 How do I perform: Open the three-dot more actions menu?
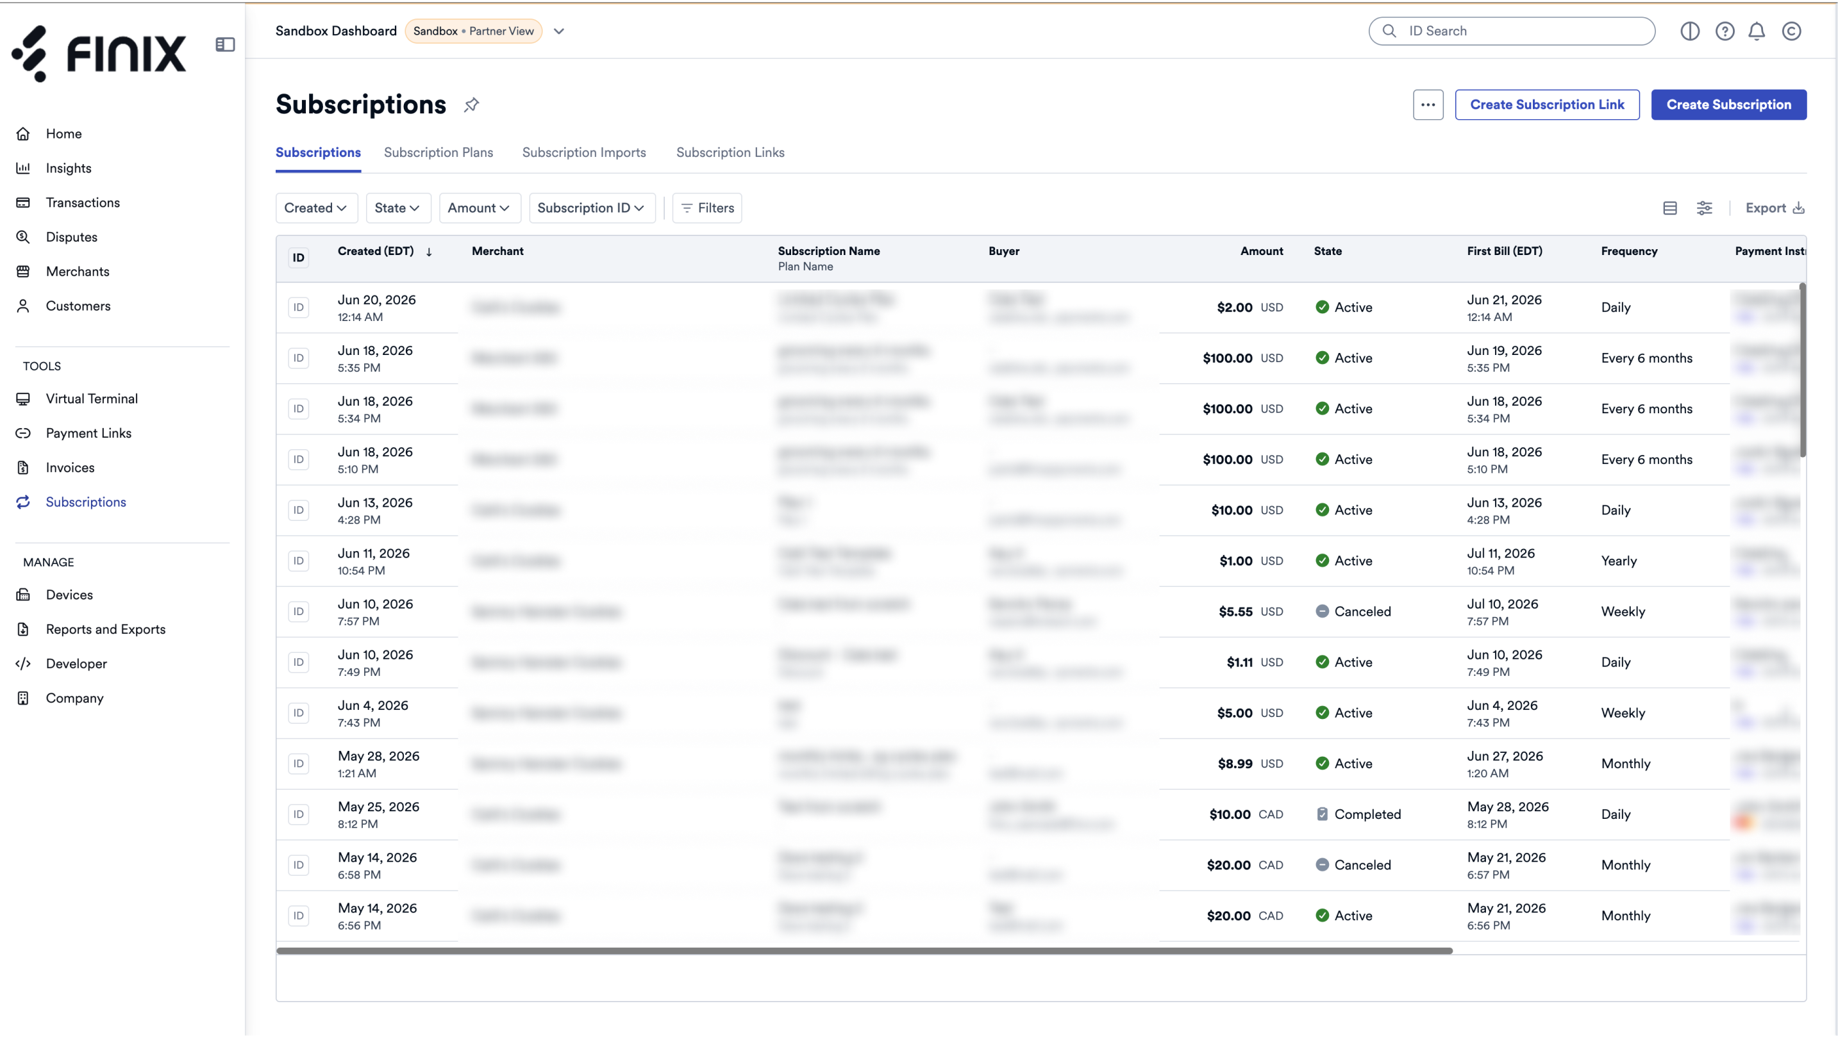point(1428,105)
